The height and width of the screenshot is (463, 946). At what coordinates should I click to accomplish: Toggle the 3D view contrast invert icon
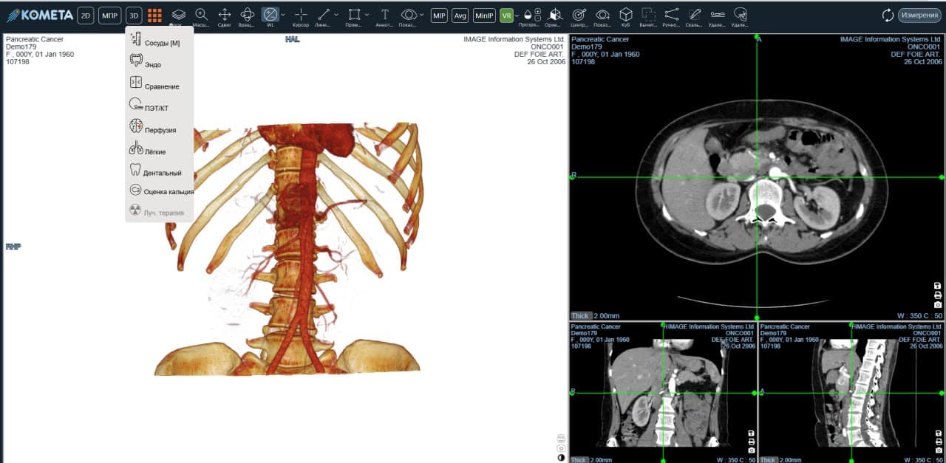(x=561, y=458)
